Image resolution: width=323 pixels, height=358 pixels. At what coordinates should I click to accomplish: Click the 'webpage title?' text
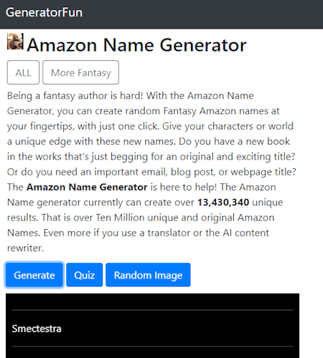pyautogui.click(x=263, y=172)
